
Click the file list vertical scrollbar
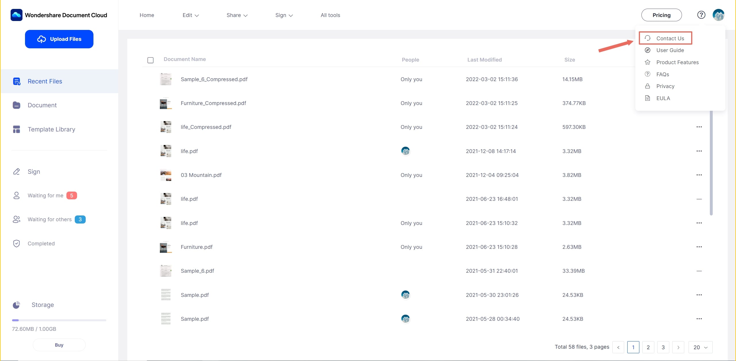[x=711, y=163]
